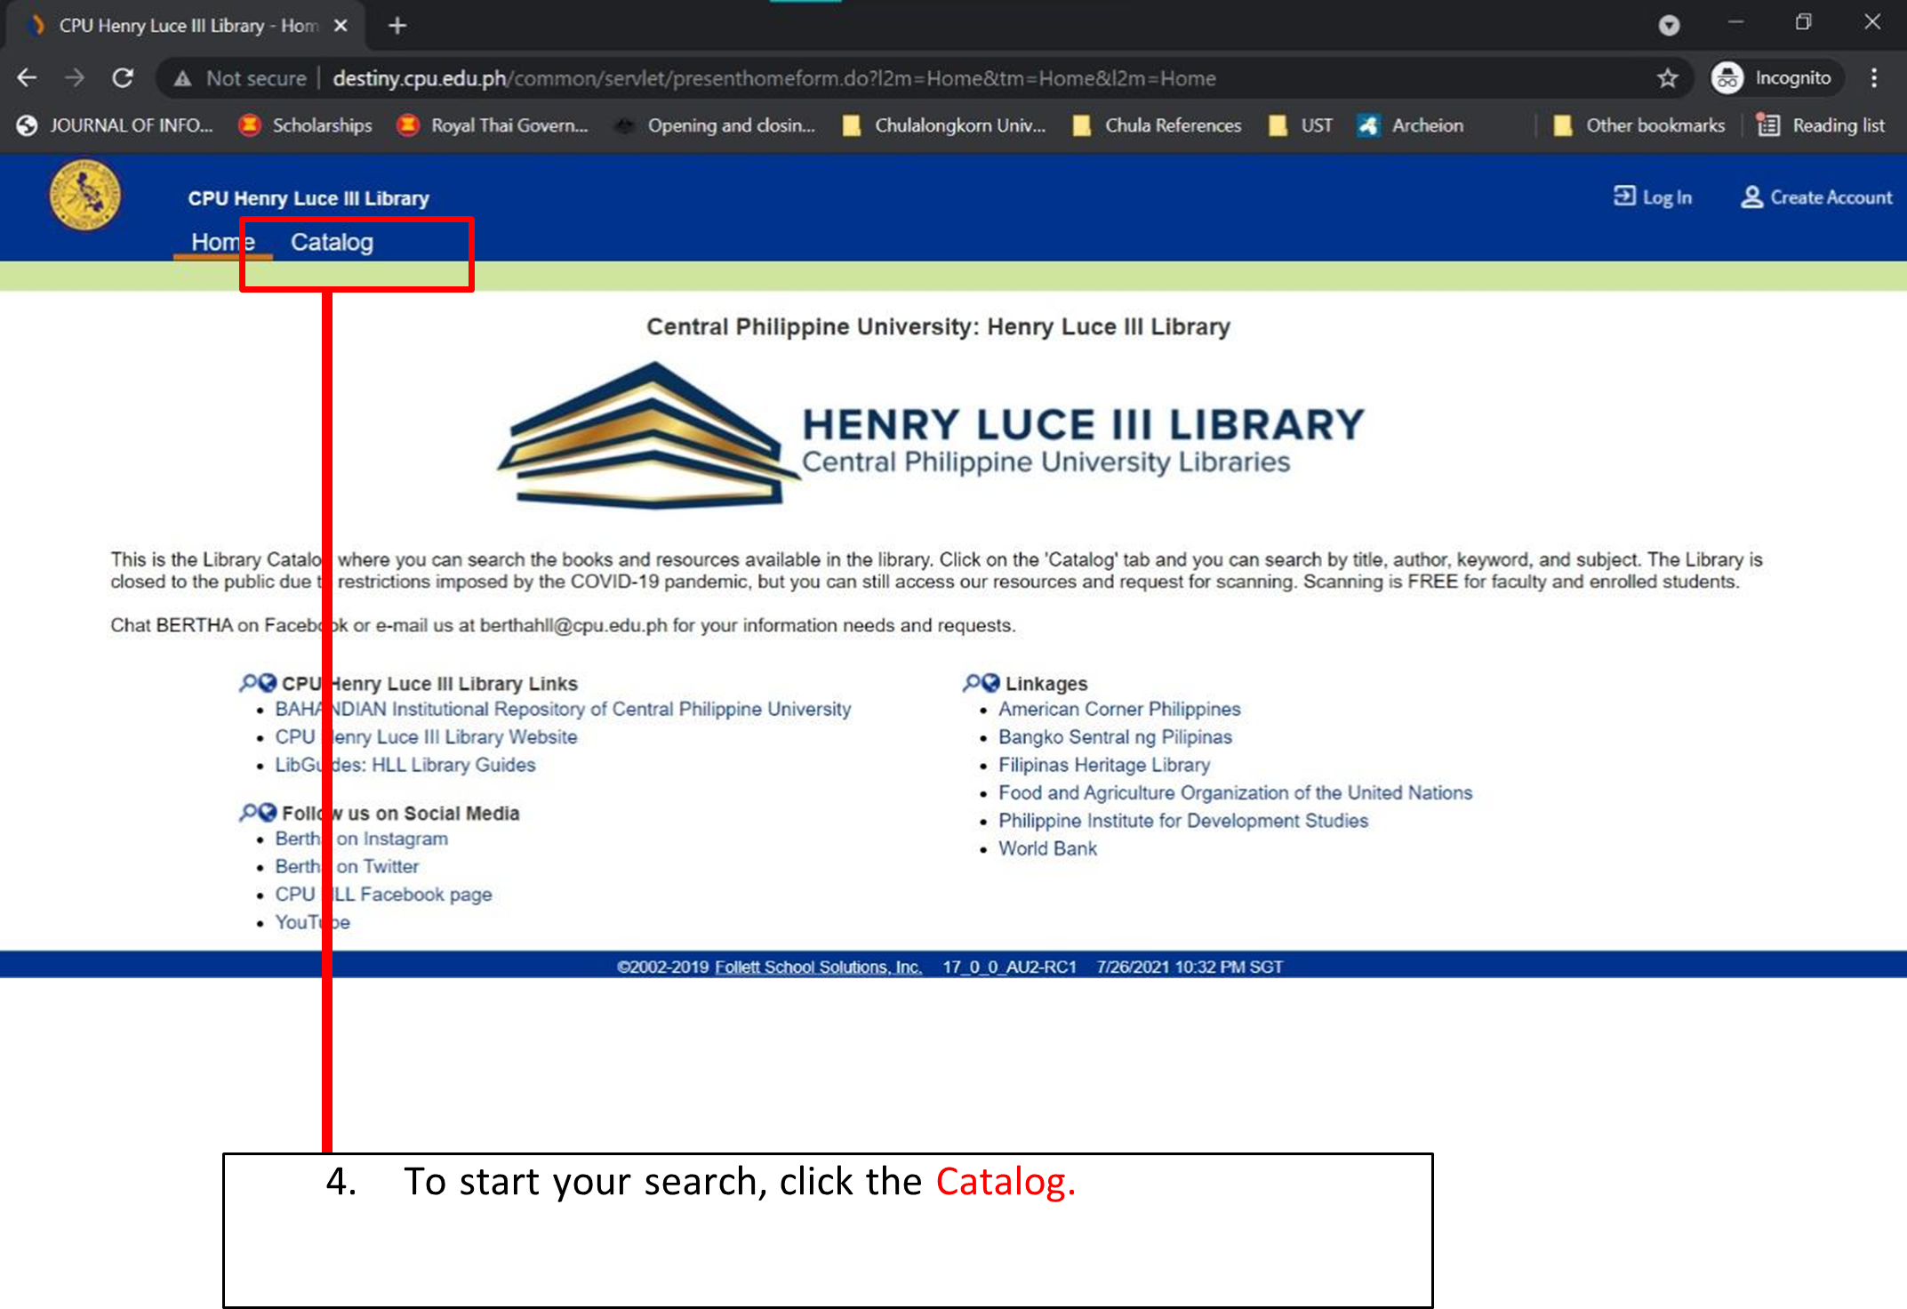Open American Corner Philippines link

point(1119,709)
